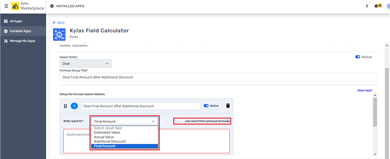390x159 pixels.
Task: Open Manage My Apps section
Action: (x=22, y=41)
